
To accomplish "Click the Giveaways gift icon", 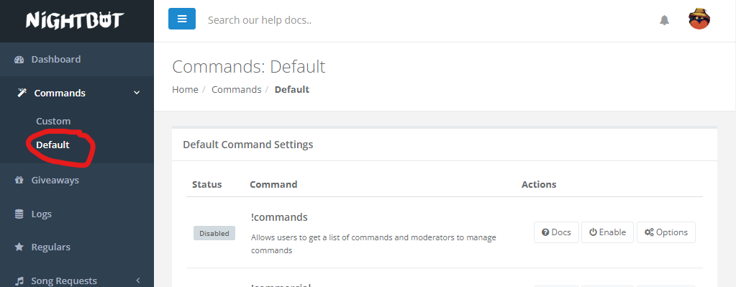I will [19, 180].
